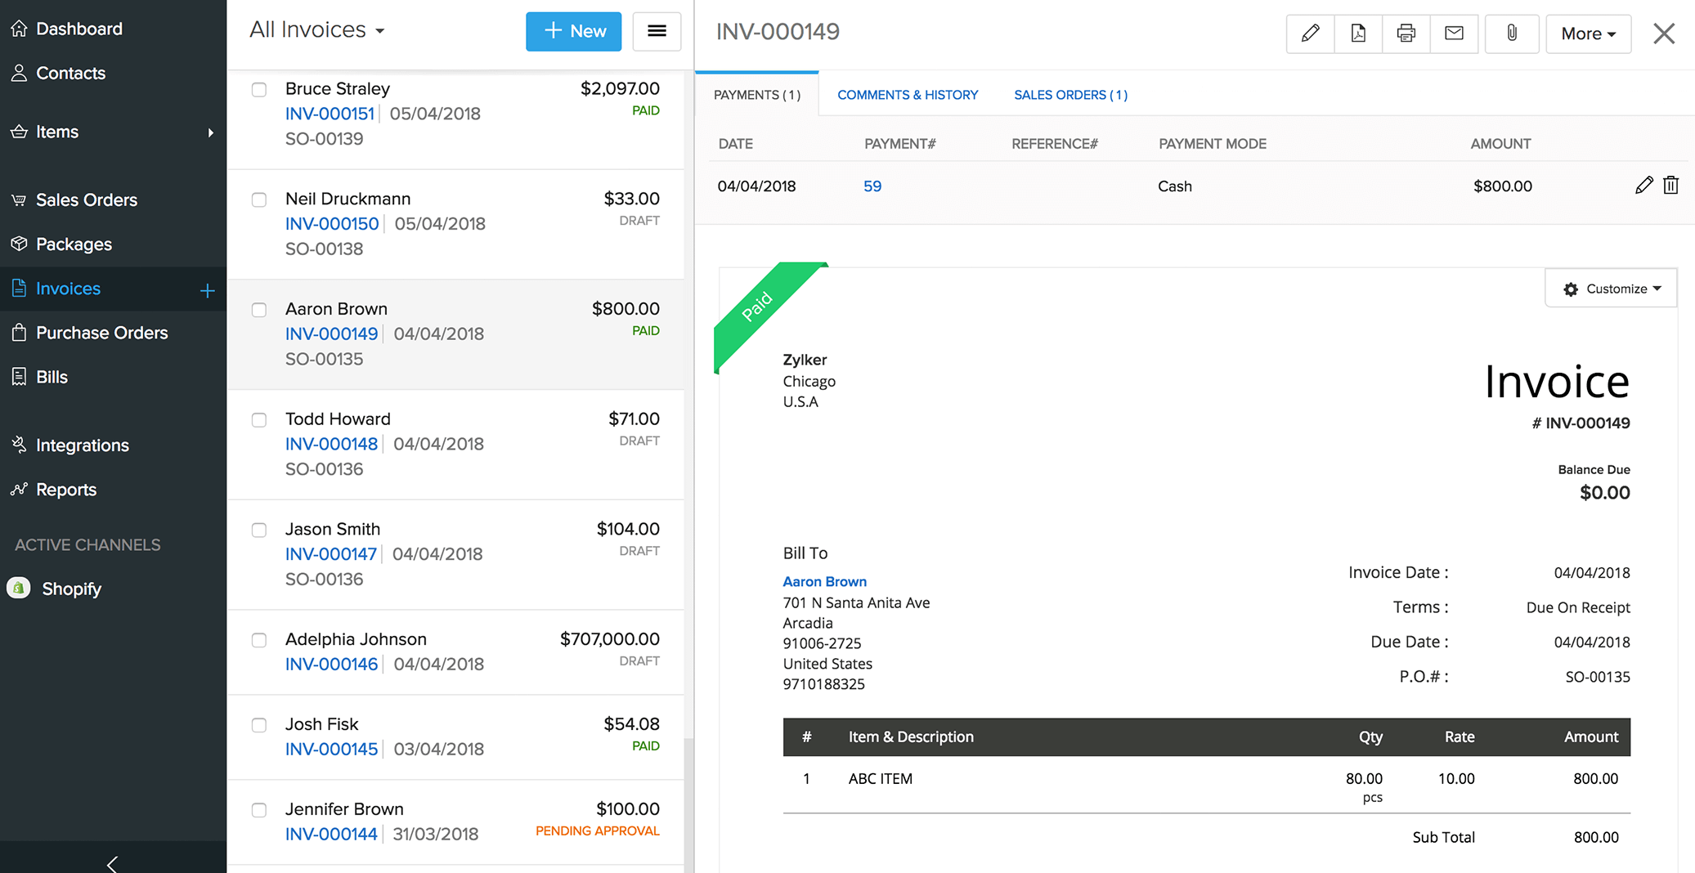The width and height of the screenshot is (1695, 873).
Task: Open the Sales Orders (1) tab
Action: (1070, 95)
